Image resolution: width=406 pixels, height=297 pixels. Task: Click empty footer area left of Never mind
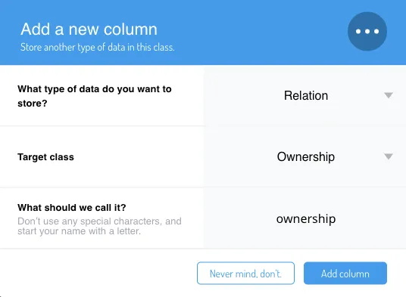98,274
